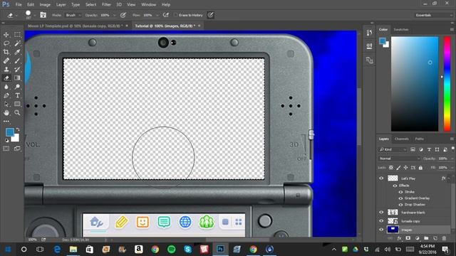This screenshot has width=456, height=256.
Task: Select the Brush tool
Action: (17, 60)
